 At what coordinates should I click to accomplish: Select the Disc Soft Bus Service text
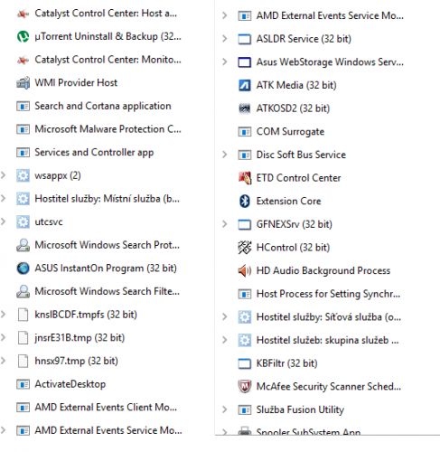click(301, 155)
